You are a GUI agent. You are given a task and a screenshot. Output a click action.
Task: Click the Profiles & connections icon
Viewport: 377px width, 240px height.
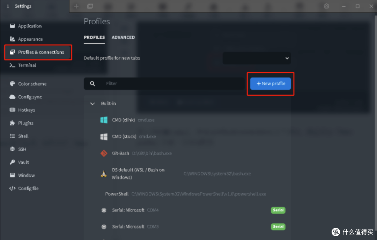coord(12,52)
